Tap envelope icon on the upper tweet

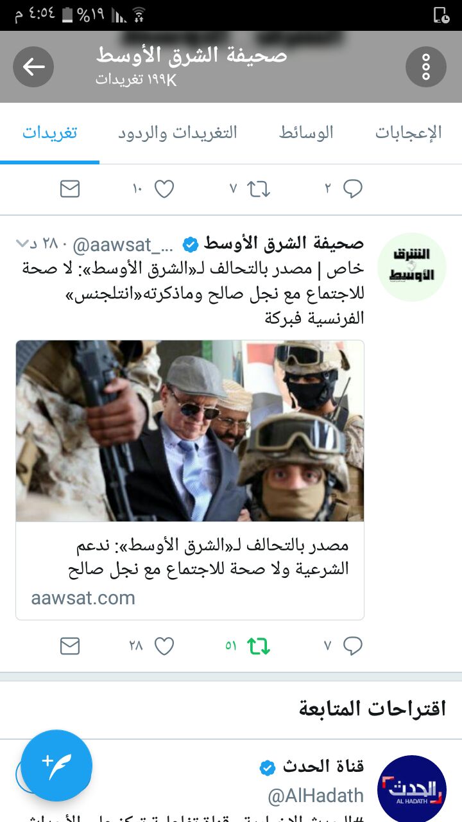point(70,189)
